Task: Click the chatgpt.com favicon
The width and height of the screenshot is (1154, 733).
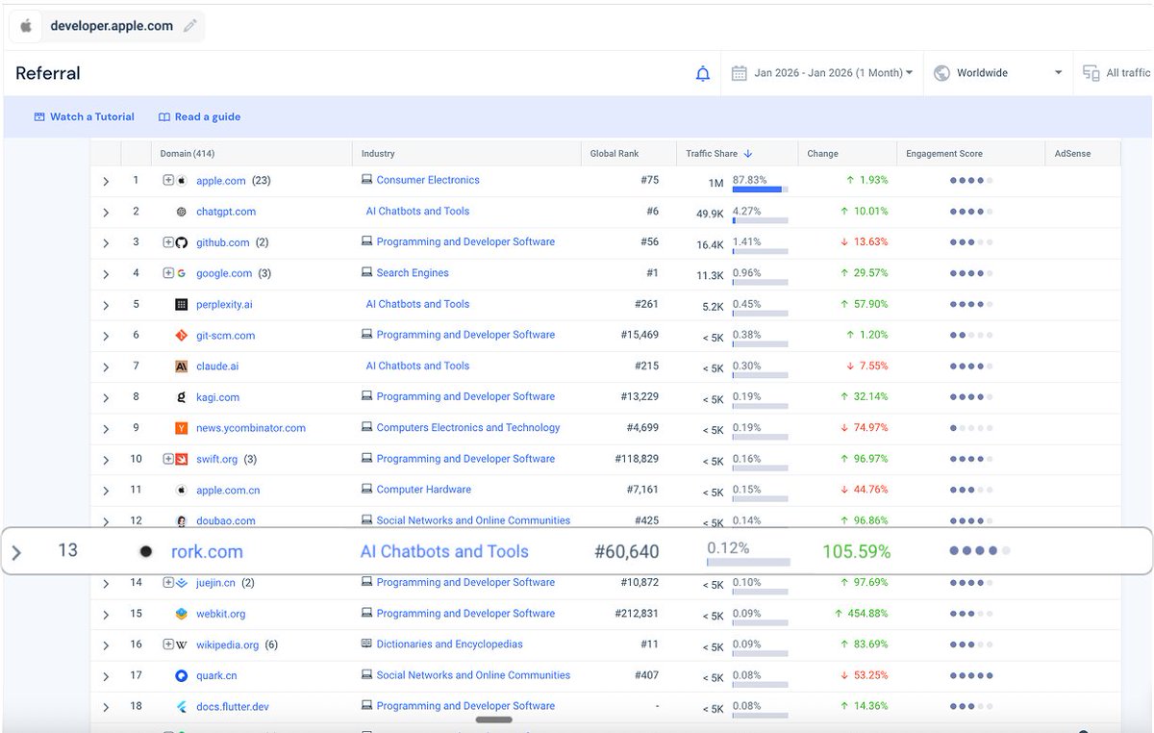Action: (x=181, y=212)
